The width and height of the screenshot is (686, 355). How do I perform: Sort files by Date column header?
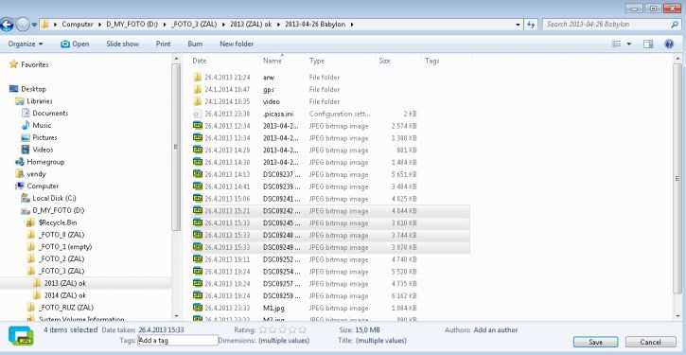point(200,61)
